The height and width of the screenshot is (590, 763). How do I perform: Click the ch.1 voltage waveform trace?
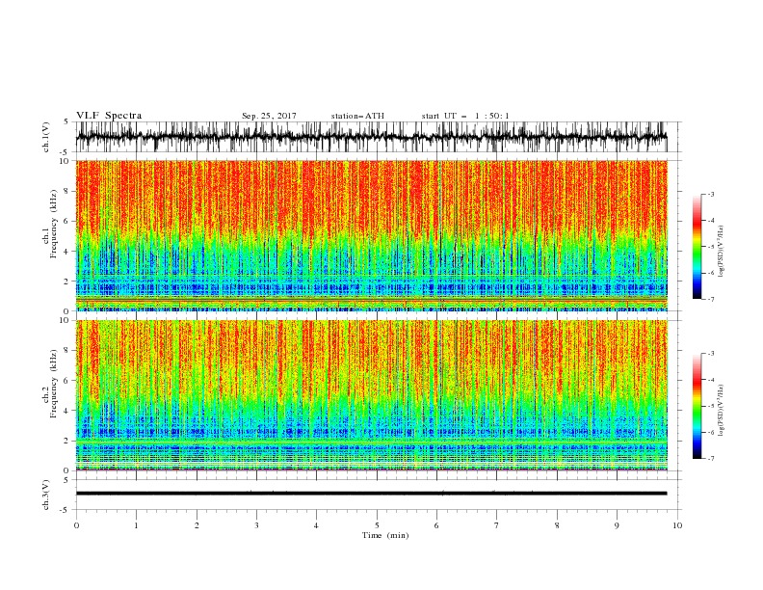coord(371,137)
